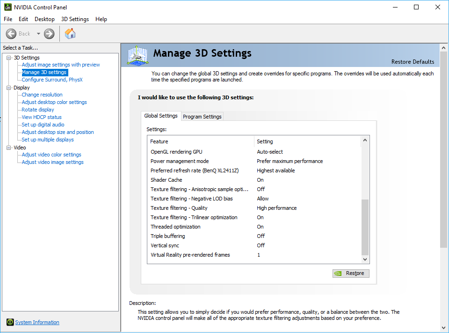The image size is (449, 333).
Task: Open the 3D Settings menu
Action: 75,19
